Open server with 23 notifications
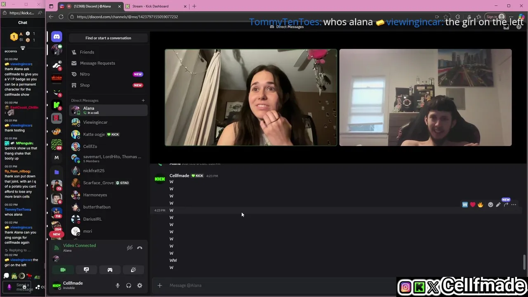The height and width of the screenshot is (297, 528). 57,144
